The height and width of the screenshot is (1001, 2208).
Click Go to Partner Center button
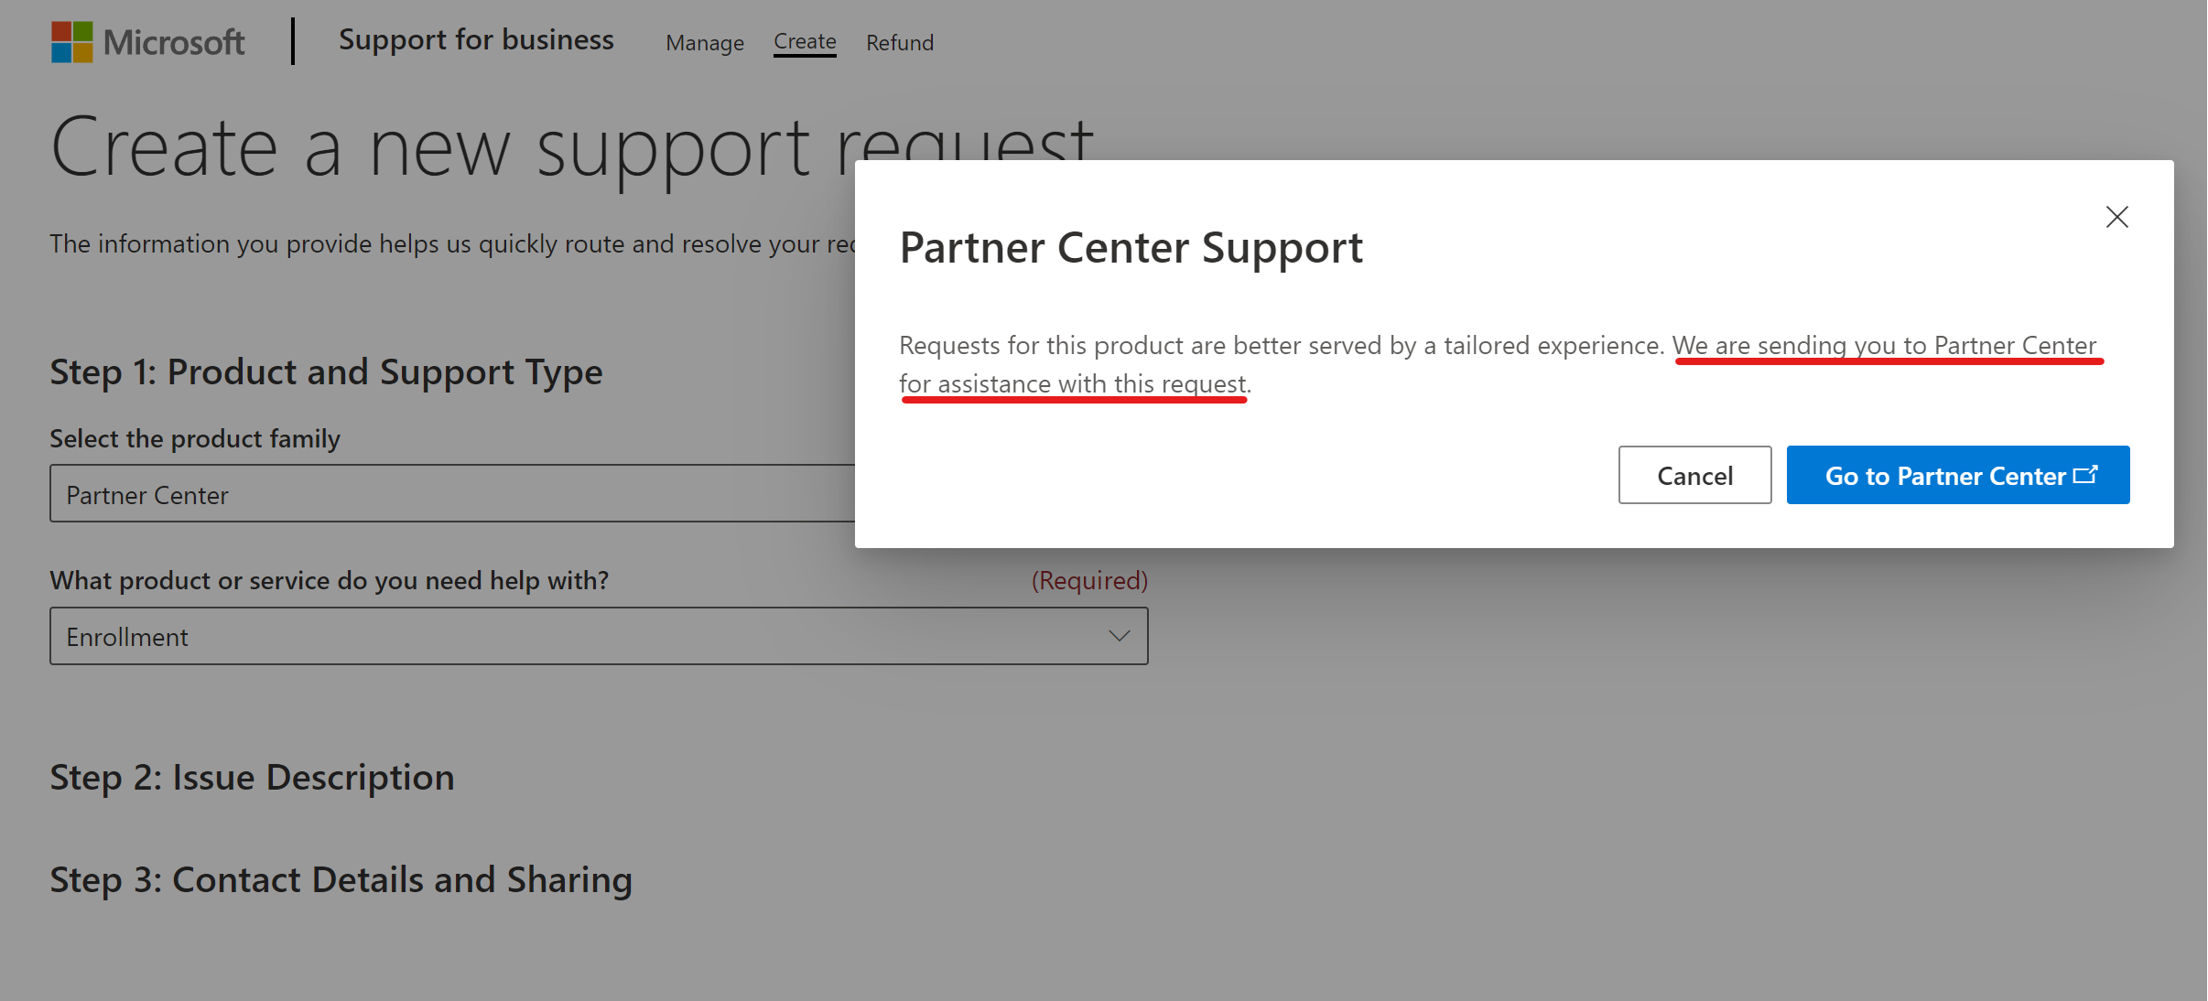tap(1958, 475)
